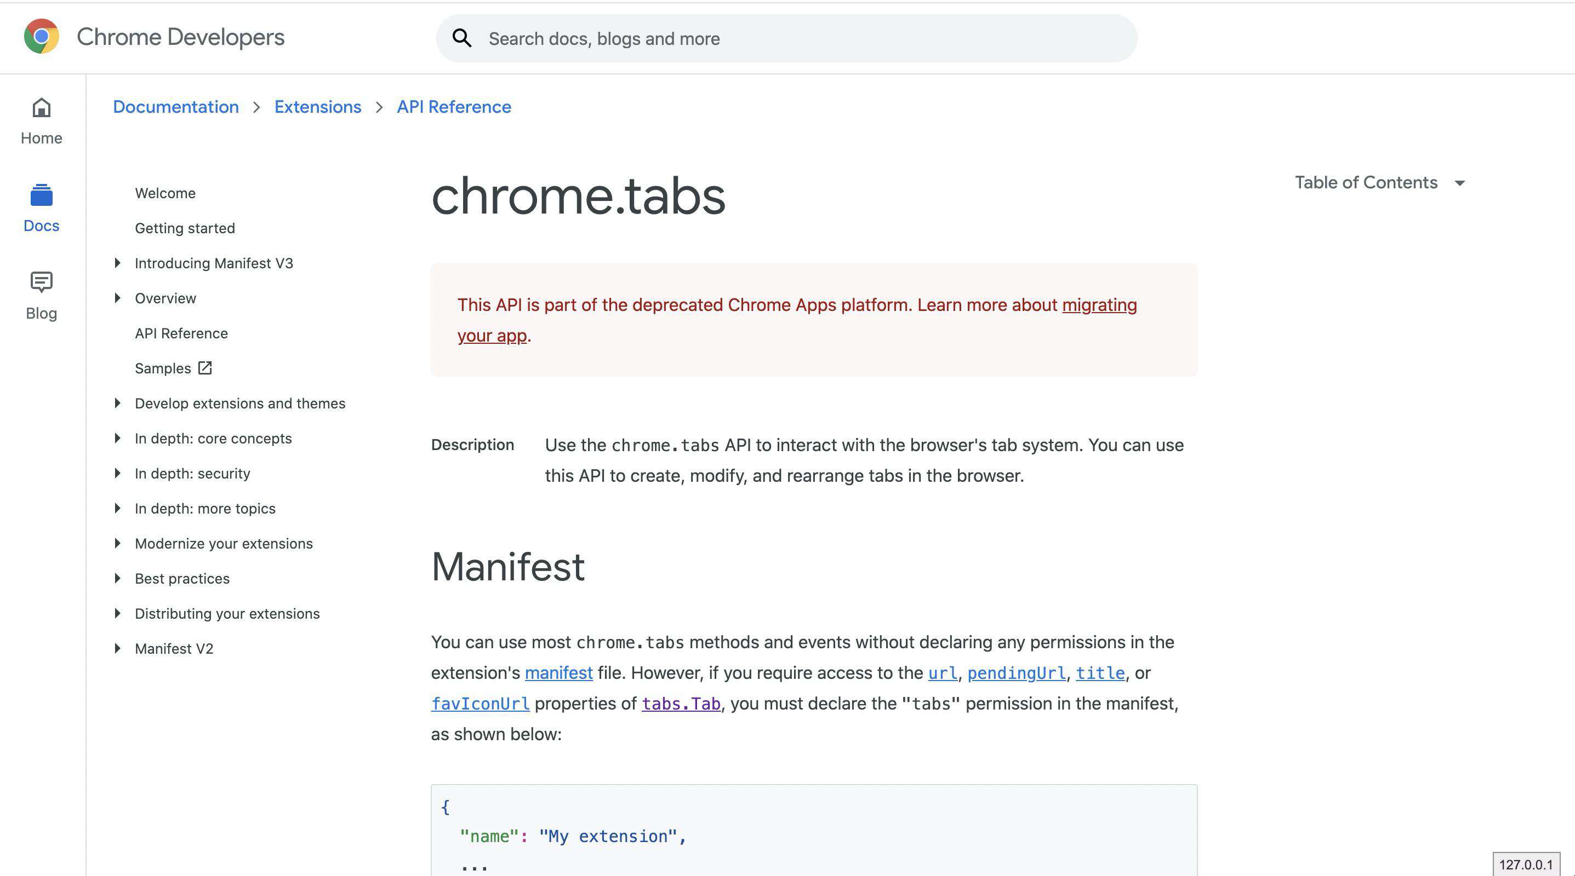Click the tabs.Tab link

tap(681, 704)
